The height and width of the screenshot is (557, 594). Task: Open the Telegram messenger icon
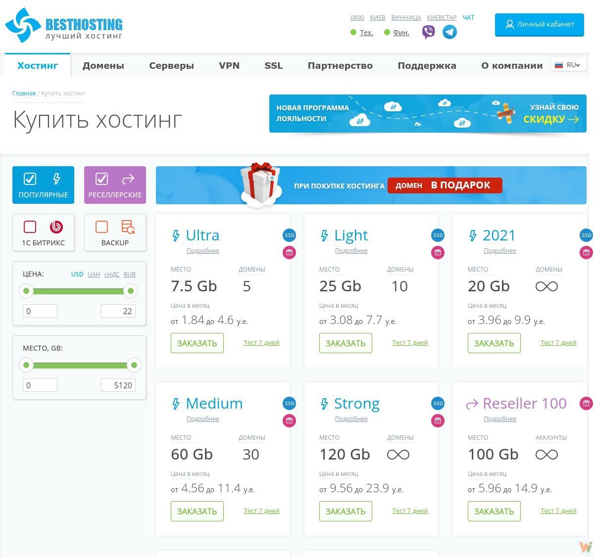(x=449, y=33)
